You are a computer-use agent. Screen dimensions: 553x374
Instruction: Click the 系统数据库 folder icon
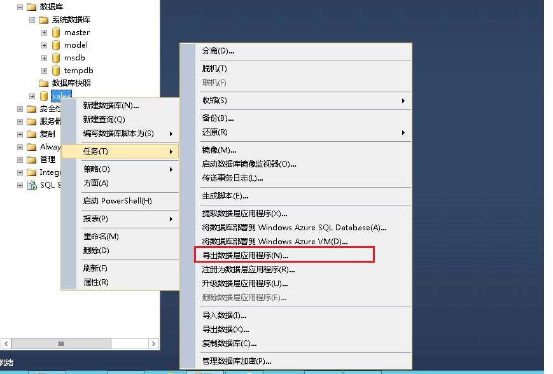(43, 20)
